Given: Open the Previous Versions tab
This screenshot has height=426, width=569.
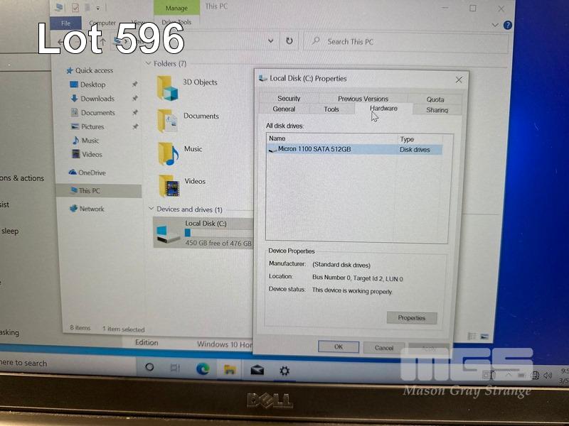Looking at the screenshot, I should coord(363,99).
